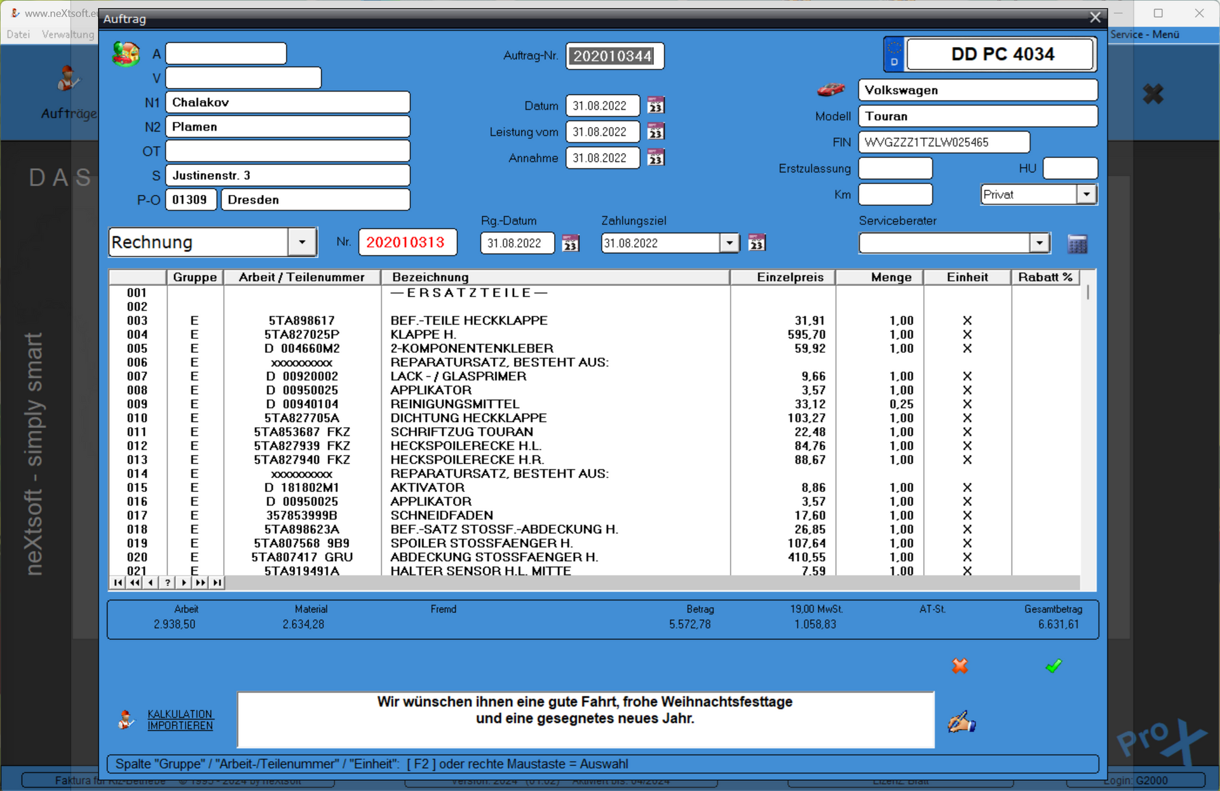Open calculator icon beside Serviceberater
1220x791 pixels.
[x=1077, y=244]
